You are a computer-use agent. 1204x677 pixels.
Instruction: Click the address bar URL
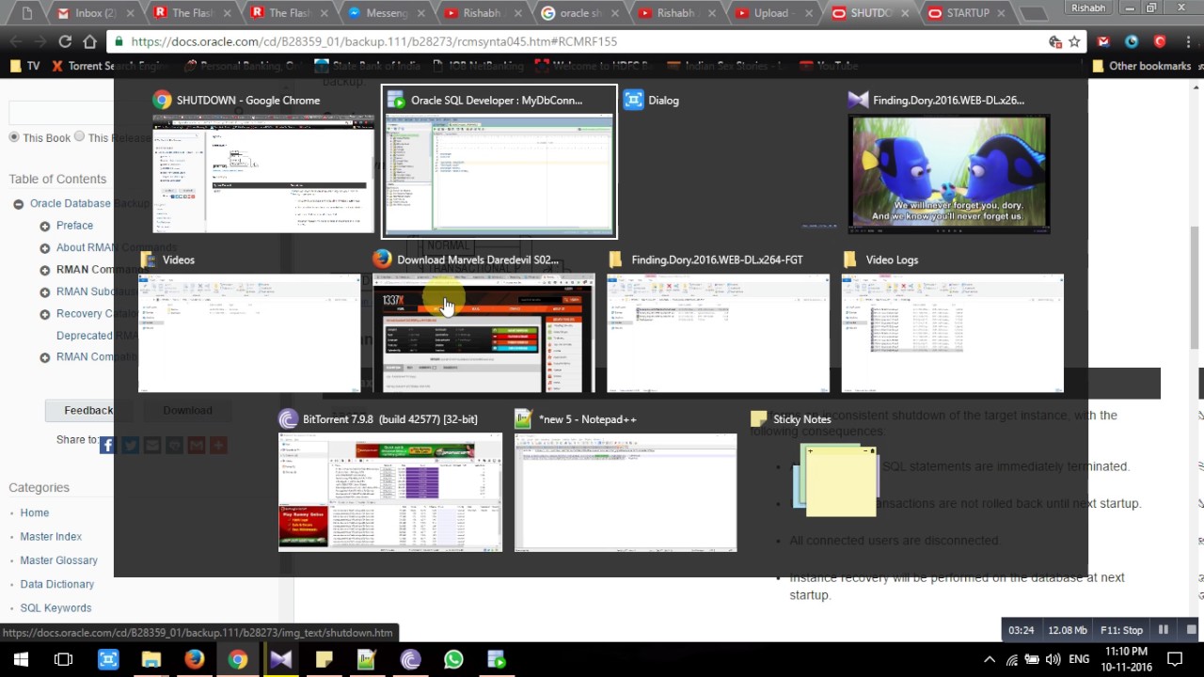tap(374, 41)
